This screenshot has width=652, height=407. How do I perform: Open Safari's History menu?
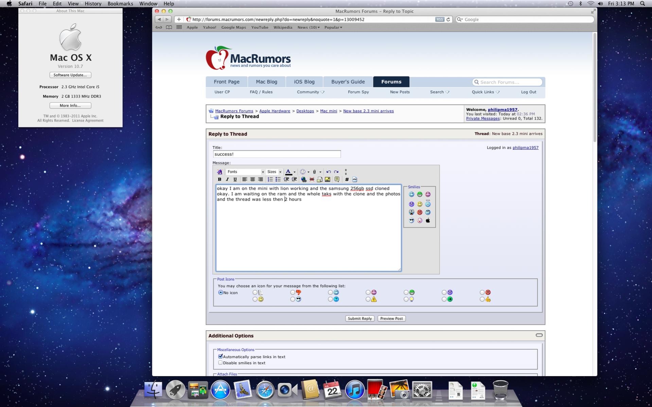click(93, 3)
